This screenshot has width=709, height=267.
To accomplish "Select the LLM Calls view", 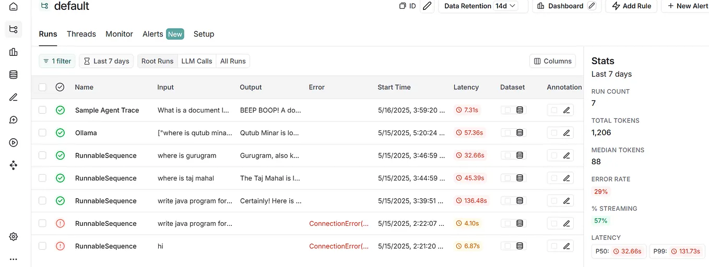I will 197,61.
